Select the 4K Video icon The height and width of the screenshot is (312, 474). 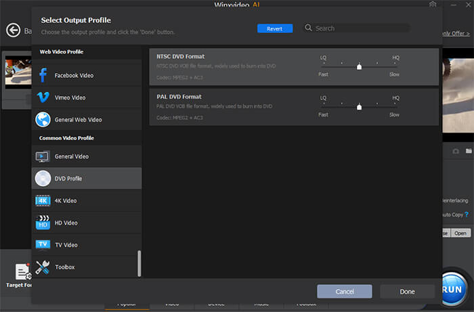click(x=43, y=200)
